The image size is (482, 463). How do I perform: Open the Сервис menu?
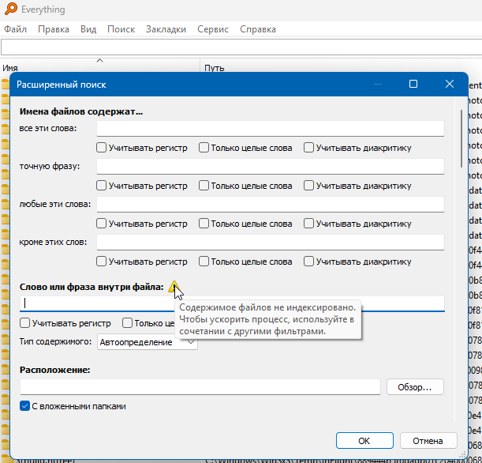coord(213,29)
